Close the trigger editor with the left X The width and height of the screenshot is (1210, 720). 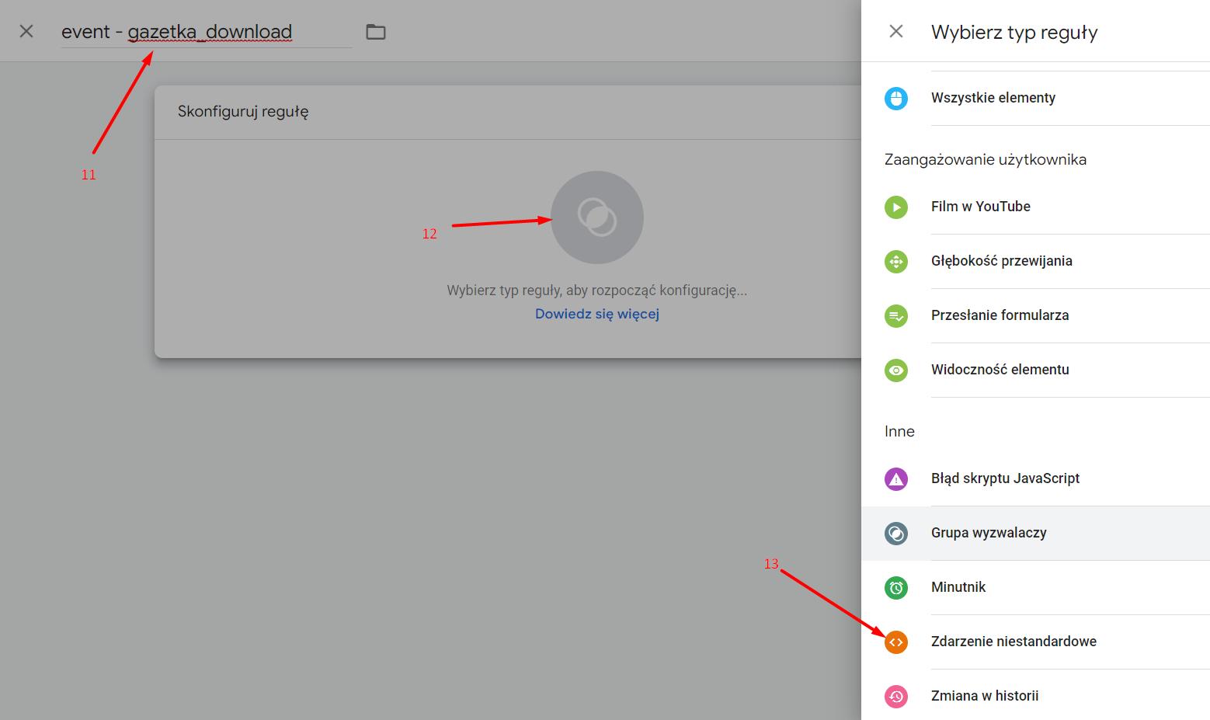(x=26, y=31)
